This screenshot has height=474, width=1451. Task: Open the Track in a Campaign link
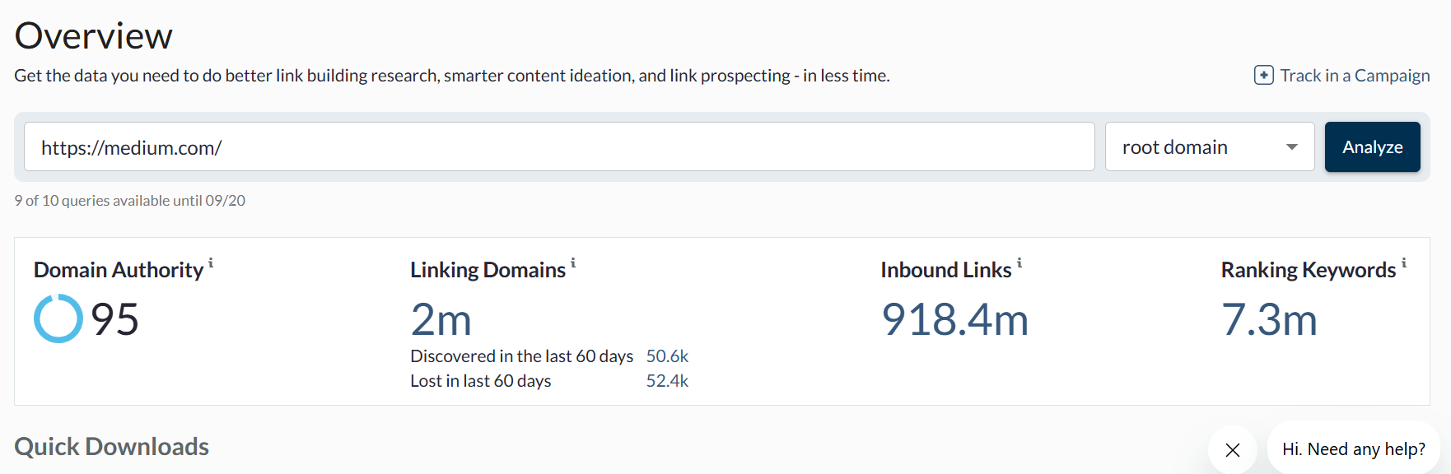(1355, 76)
